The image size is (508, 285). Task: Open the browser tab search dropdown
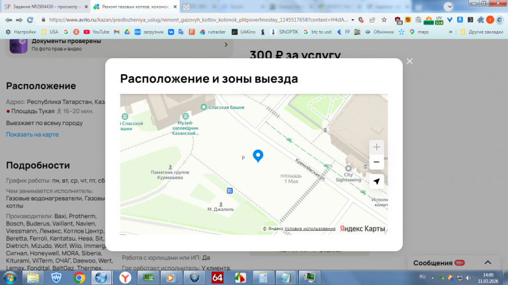448,7
